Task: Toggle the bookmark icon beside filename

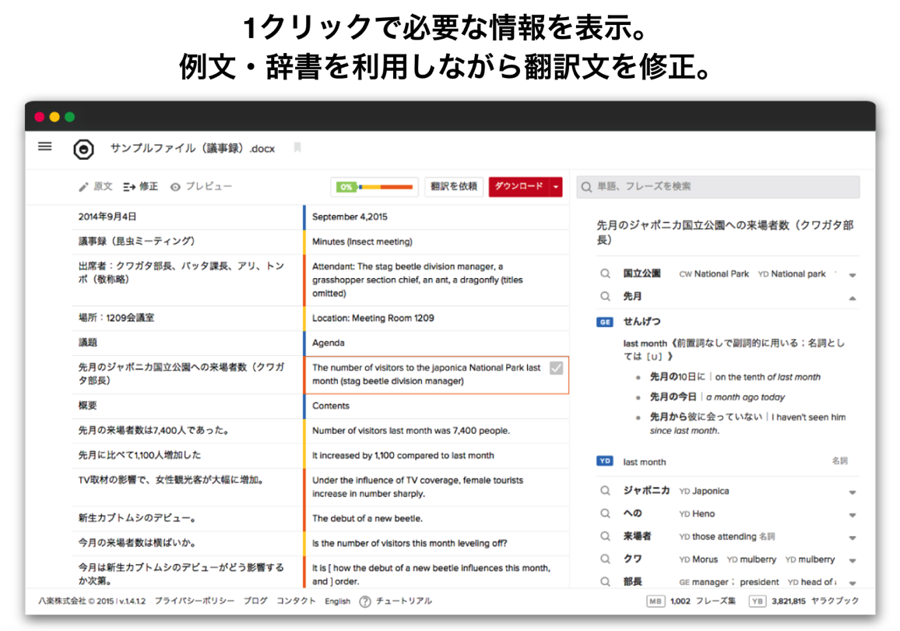Action: (x=297, y=147)
